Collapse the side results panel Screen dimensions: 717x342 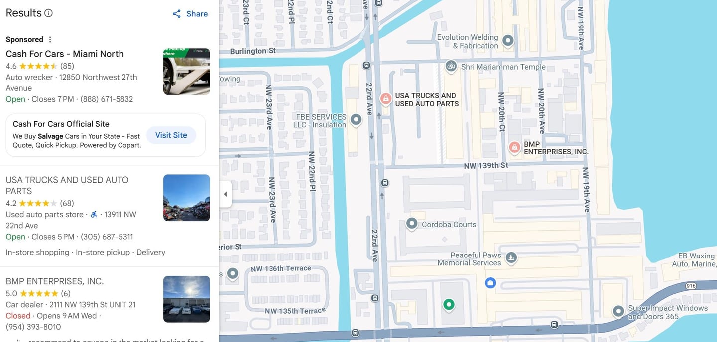coord(225,194)
